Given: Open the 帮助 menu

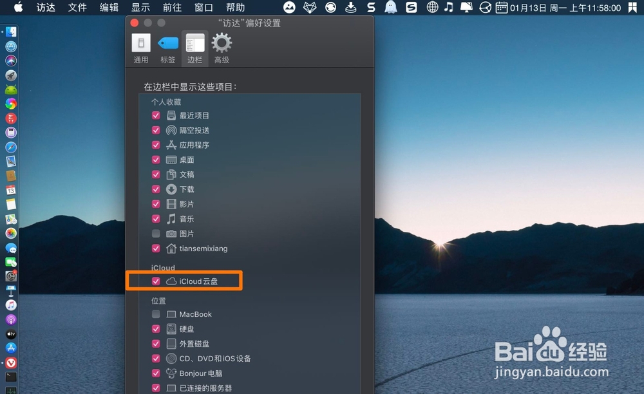Looking at the screenshot, I should [x=235, y=7].
